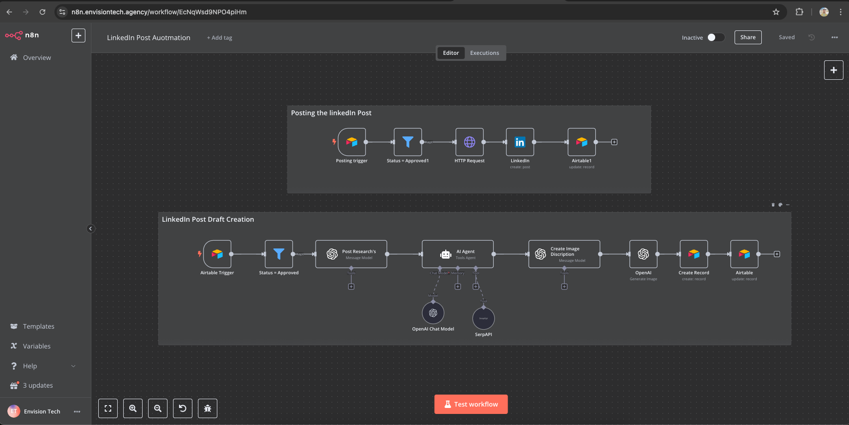Select the debug bug icon
Viewport: 849px width, 425px height.
pyautogui.click(x=207, y=408)
